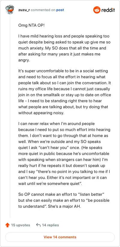The width and height of the screenshot is (120, 247).
Task: Click the reply arrow icon
Action: point(38,225)
